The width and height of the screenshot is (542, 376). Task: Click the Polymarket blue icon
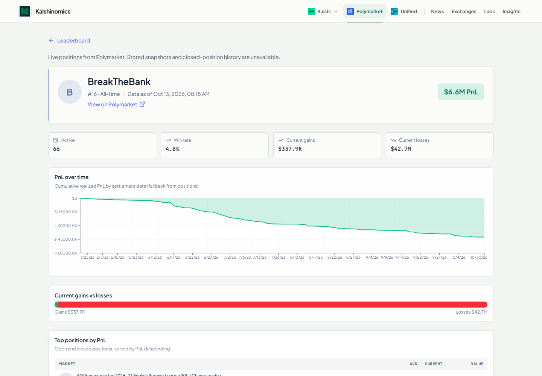pyautogui.click(x=350, y=11)
